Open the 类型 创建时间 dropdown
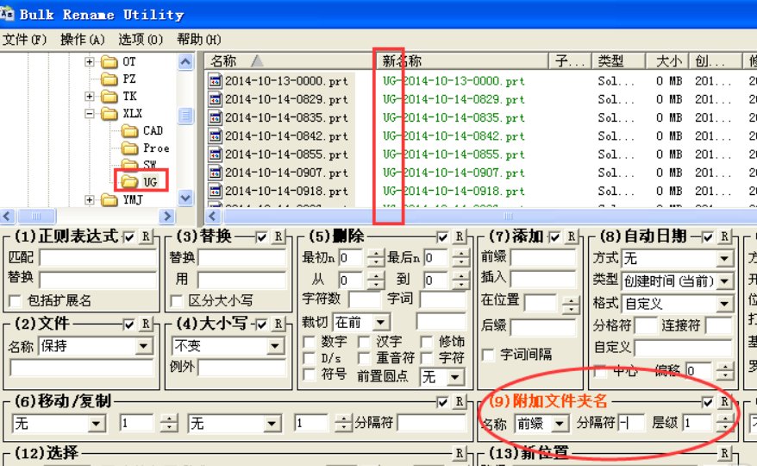The image size is (757, 466). [724, 281]
